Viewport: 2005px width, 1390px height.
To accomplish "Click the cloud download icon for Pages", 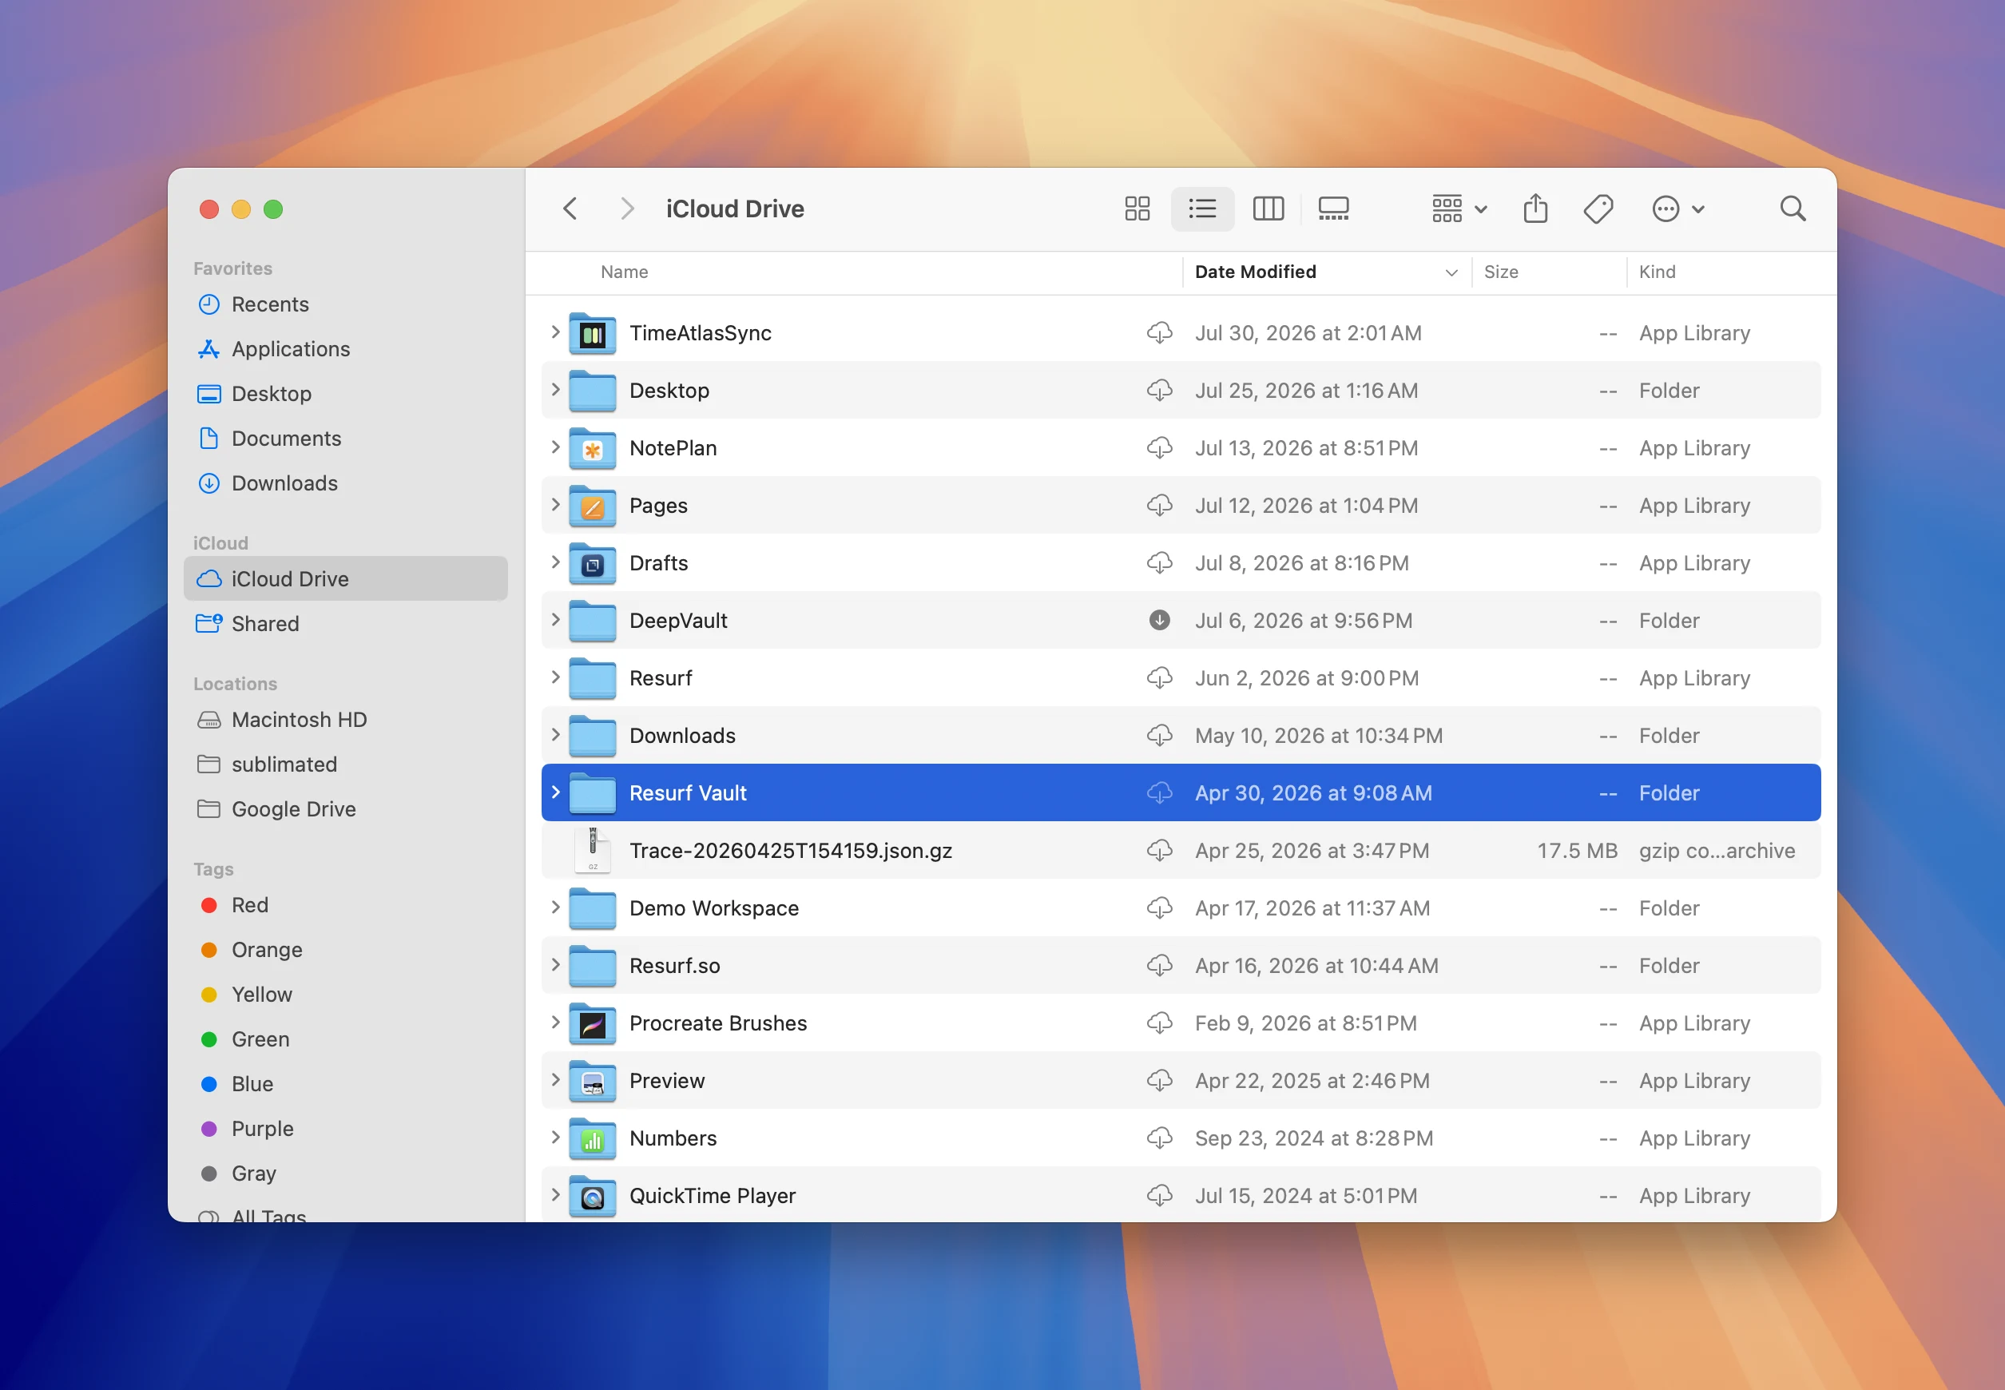I will click(x=1158, y=505).
